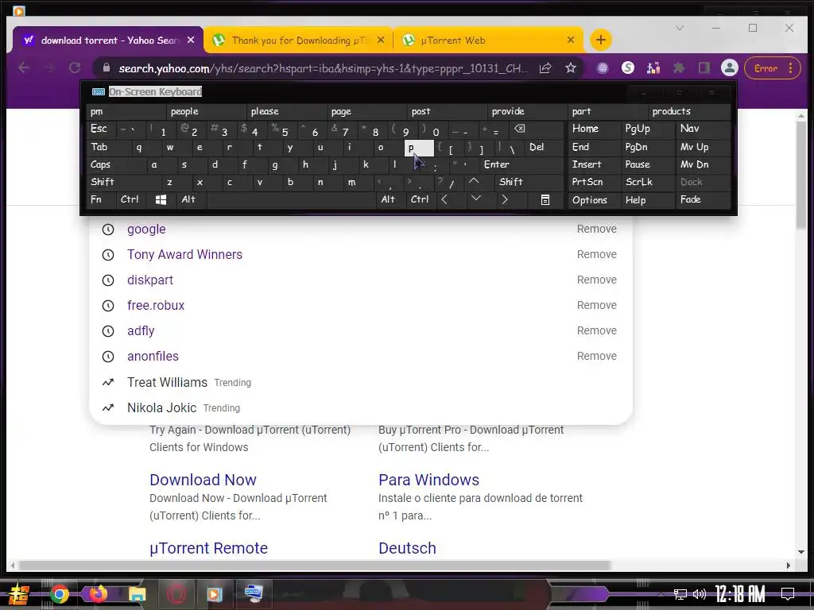Open the 'Deutsch' result link

coord(408,548)
